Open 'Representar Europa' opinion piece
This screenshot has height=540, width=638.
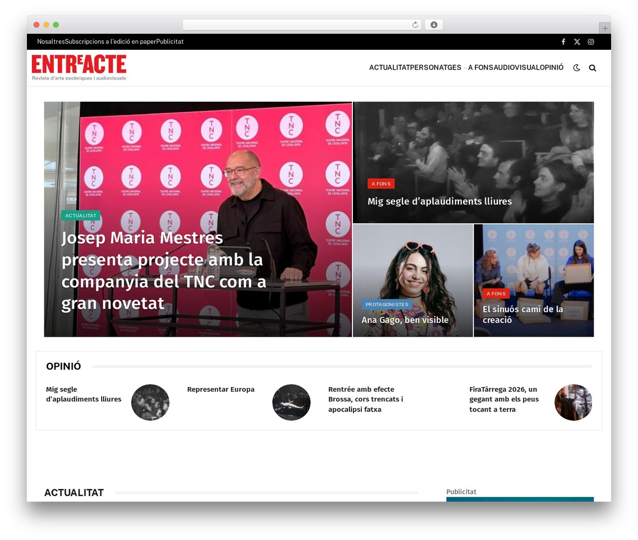pos(221,390)
